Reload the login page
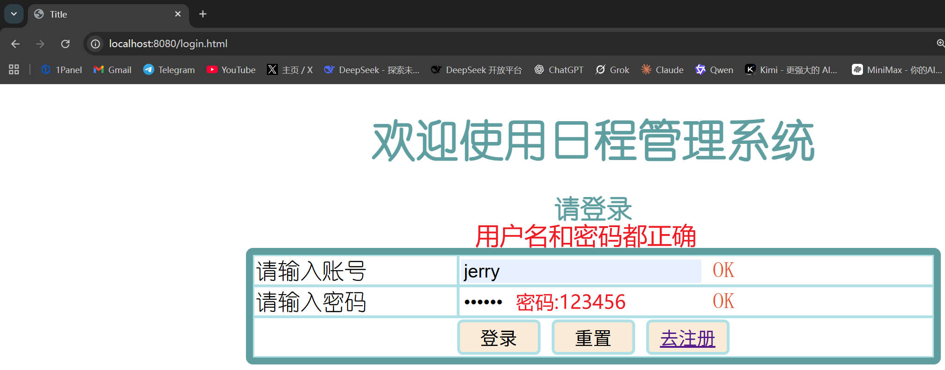The height and width of the screenshot is (370, 945). coord(65,44)
